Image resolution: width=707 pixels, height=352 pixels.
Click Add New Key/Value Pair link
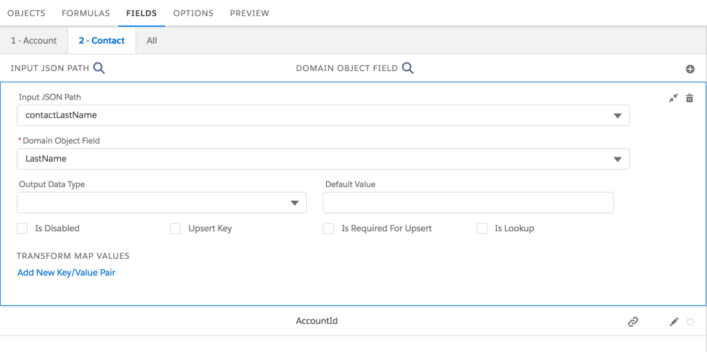pos(66,273)
